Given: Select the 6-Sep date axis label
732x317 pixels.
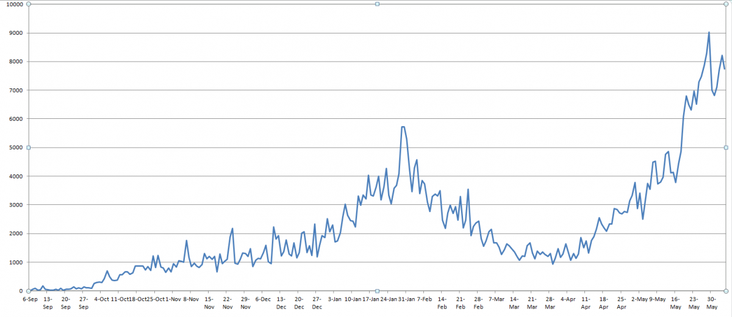Looking at the screenshot, I should click(x=30, y=299).
